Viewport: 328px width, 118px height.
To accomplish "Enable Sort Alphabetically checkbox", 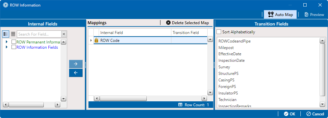I will click(219, 32).
